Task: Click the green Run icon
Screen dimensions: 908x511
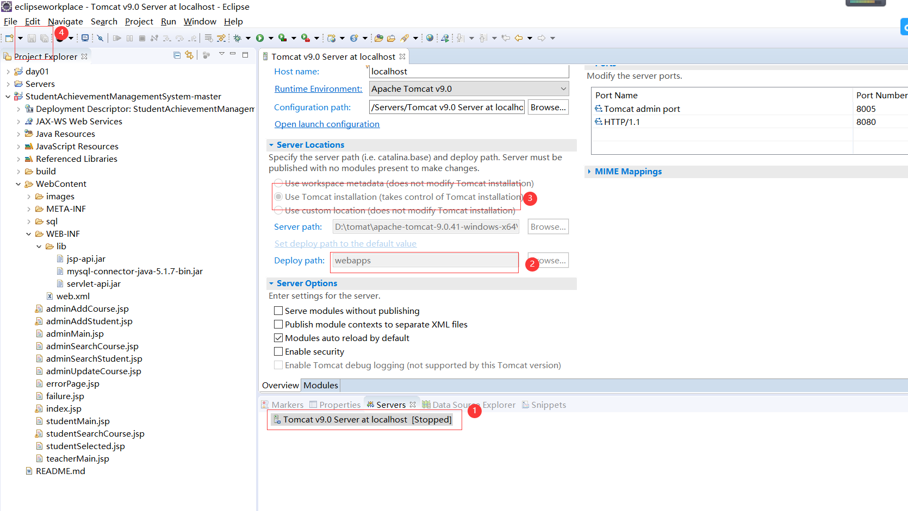Action: pos(260,38)
